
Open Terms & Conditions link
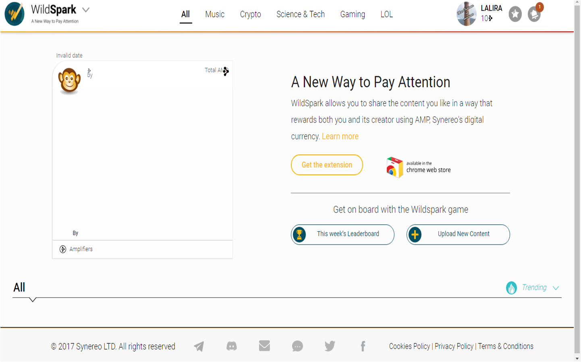[506, 346]
